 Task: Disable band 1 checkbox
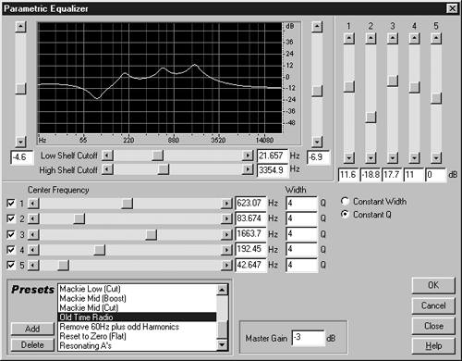(x=11, y=204)
